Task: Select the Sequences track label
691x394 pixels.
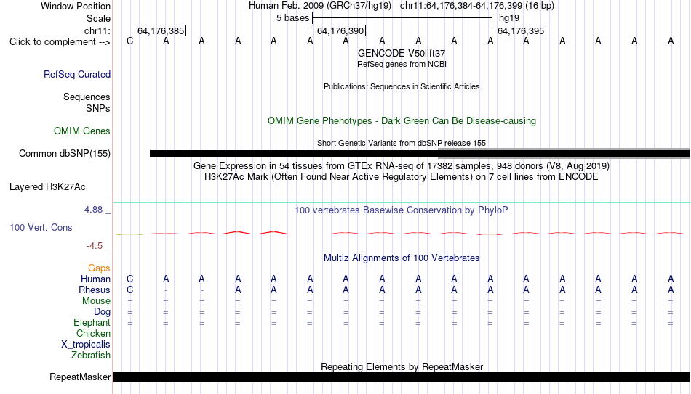Action: click(x=87, y=97)
